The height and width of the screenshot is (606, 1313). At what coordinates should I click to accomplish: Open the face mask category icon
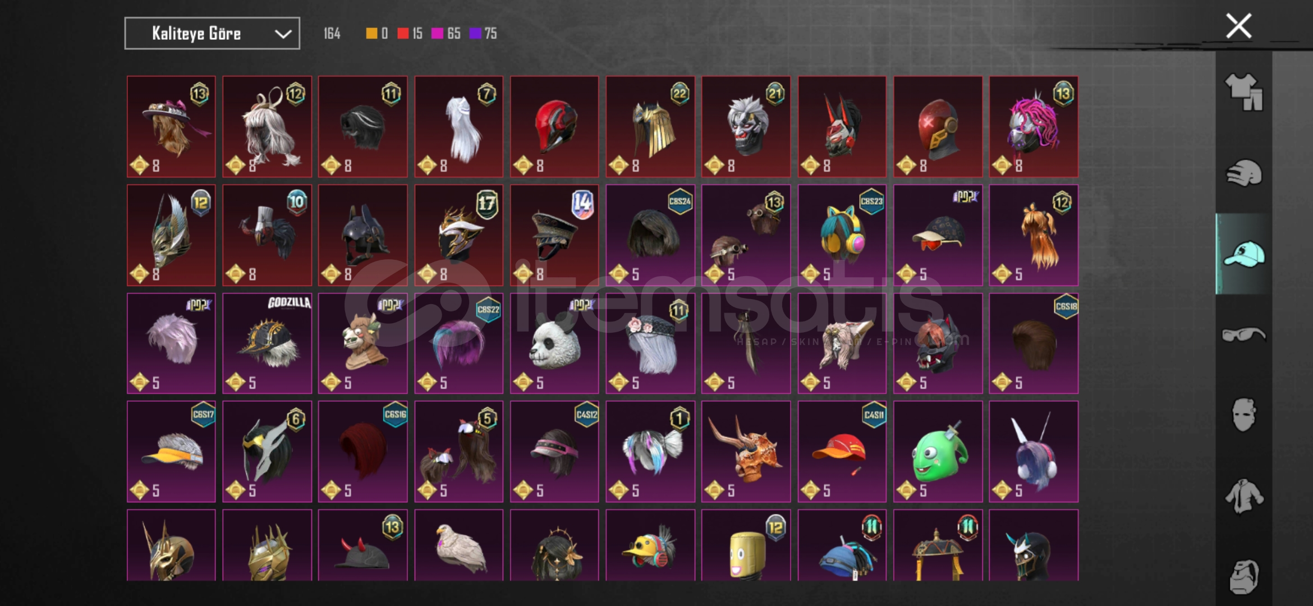coord(1243,415)
